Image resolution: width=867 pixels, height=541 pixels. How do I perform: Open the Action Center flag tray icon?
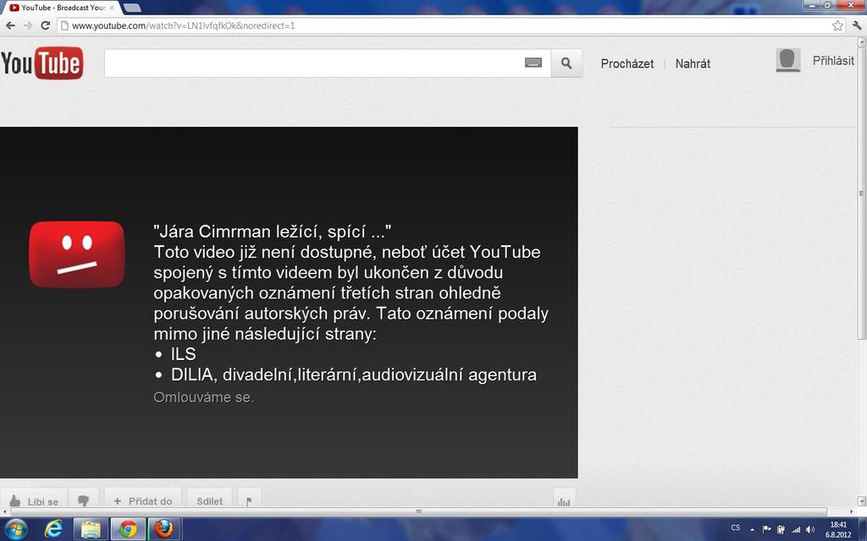[x=767, y=529]
